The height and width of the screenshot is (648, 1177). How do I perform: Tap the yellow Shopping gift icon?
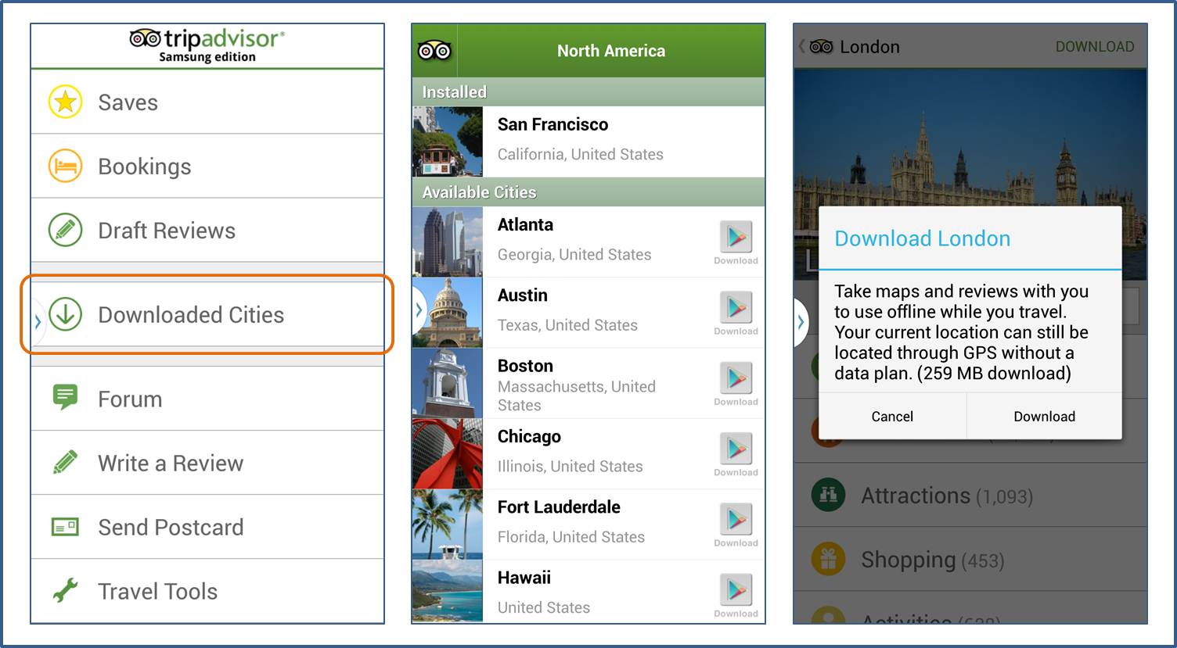[x=828, y=559]
